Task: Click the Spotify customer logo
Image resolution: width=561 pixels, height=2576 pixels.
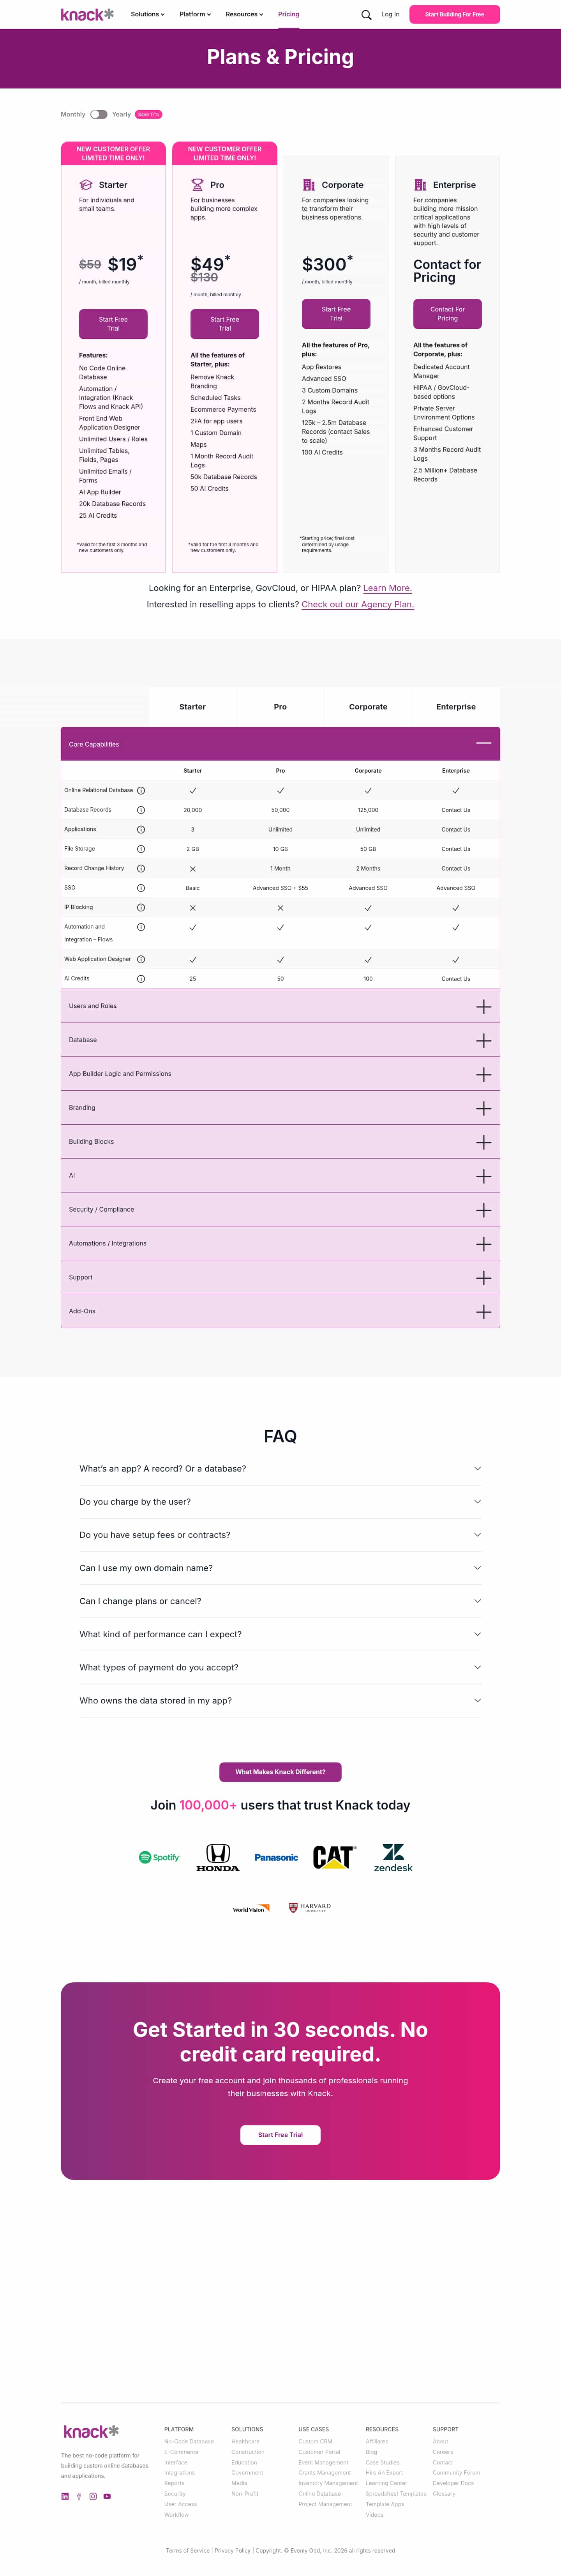Action: 159,1858
